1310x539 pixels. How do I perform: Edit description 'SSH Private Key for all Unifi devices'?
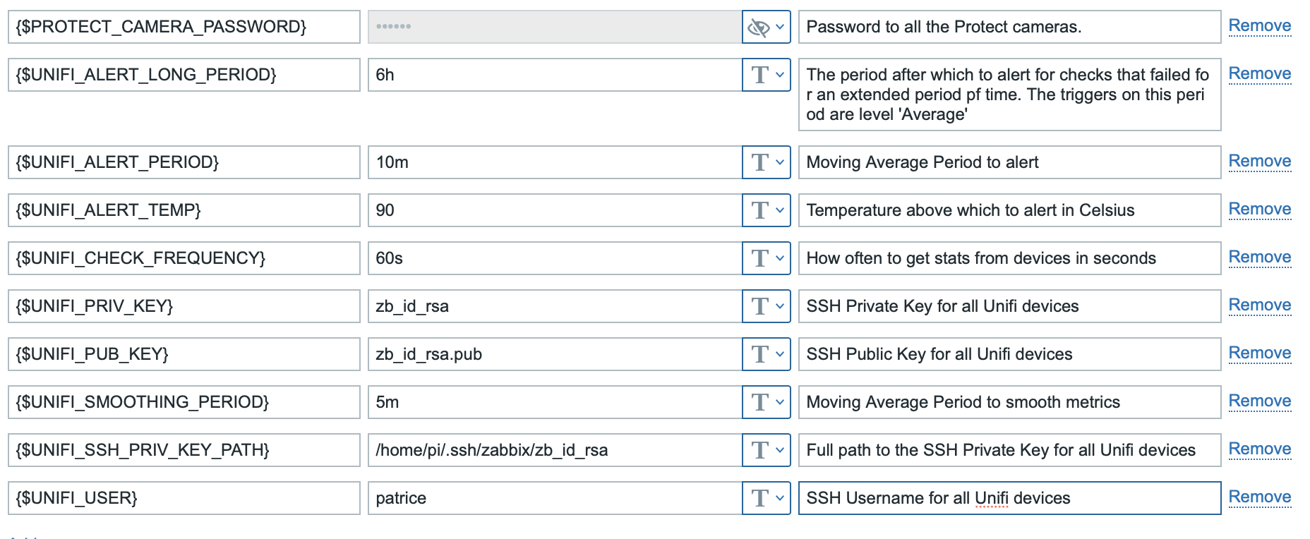click(1010, 306)
